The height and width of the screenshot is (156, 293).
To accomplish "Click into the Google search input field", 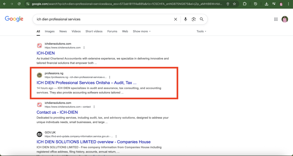I will [104, 19].
